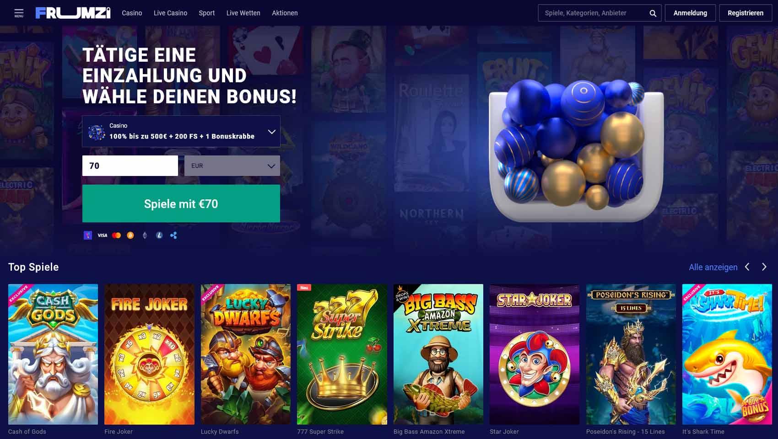Image resolution: width=778 pixels, height=439 pixels.
Task: Go to the Sport section
Action: [x=206, y=13]
